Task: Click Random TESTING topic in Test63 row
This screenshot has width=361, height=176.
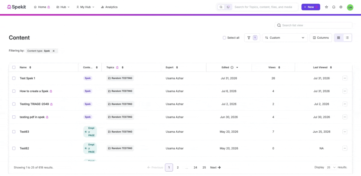Action: [x=120, y=132]
